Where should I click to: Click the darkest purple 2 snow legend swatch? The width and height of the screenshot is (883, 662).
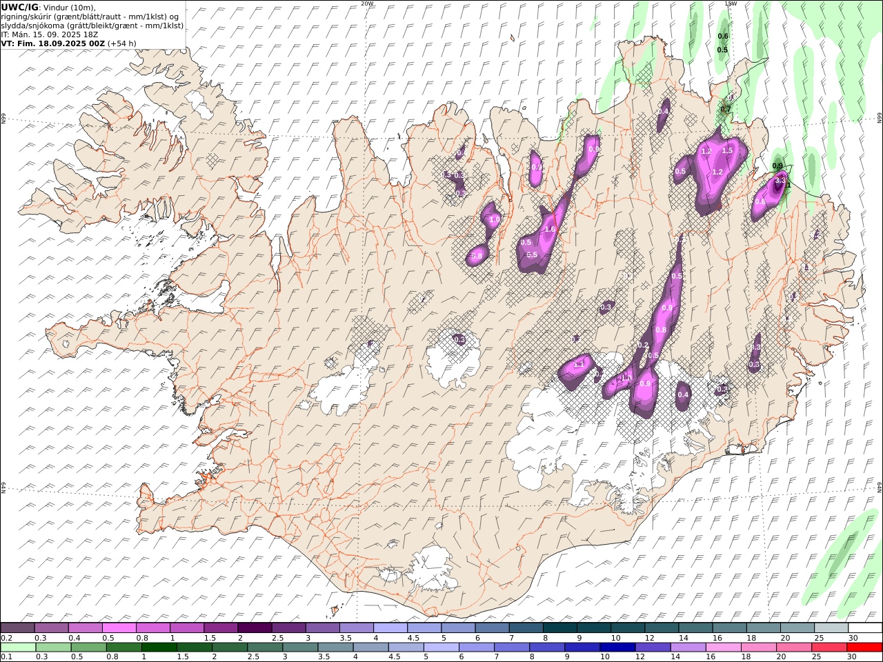click(x=255, y=628)
